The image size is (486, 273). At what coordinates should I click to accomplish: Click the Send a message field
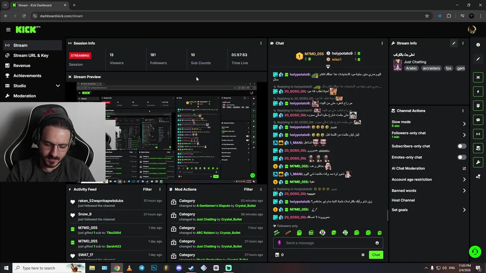coord(328,243)
